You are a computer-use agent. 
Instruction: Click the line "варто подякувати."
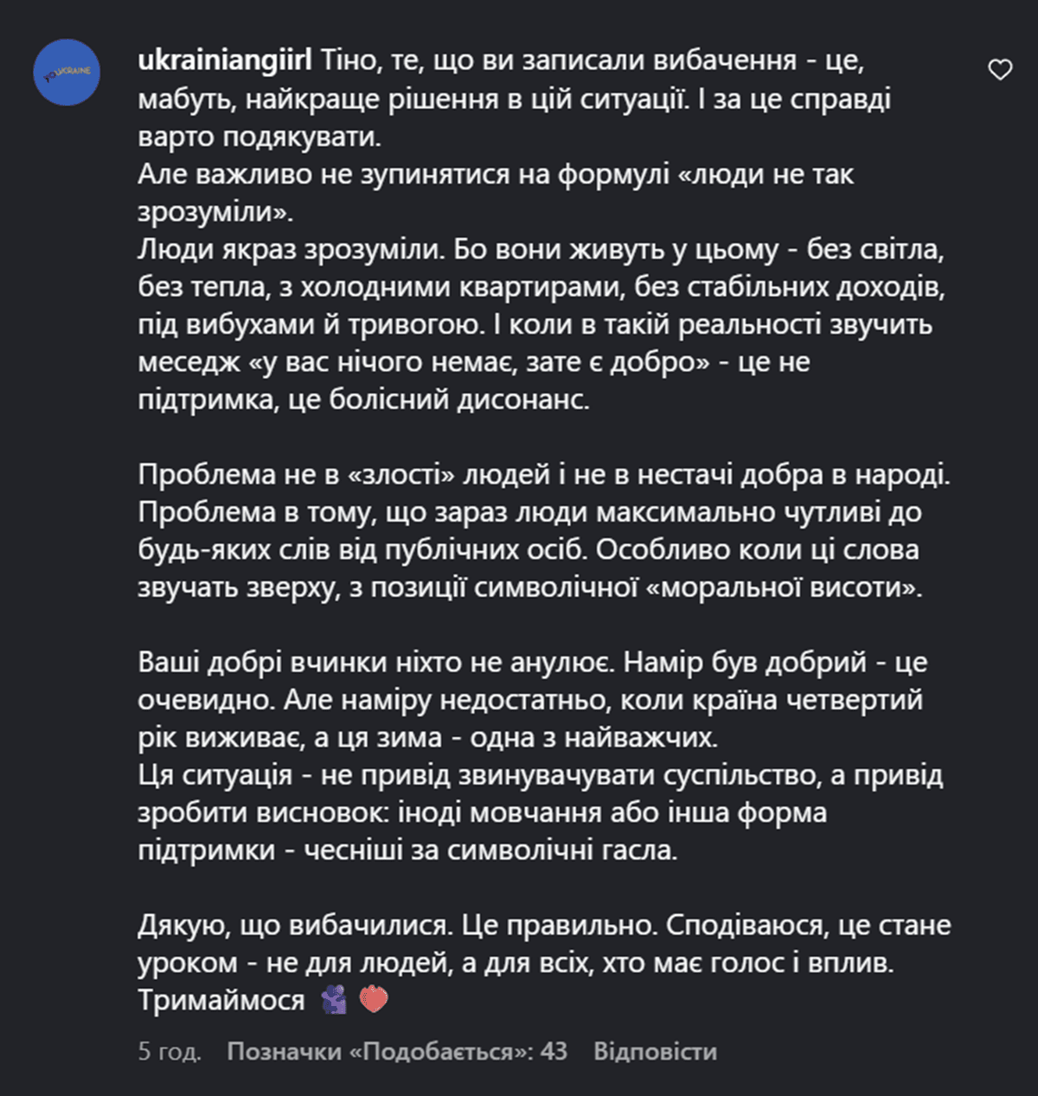click(259, 137)
